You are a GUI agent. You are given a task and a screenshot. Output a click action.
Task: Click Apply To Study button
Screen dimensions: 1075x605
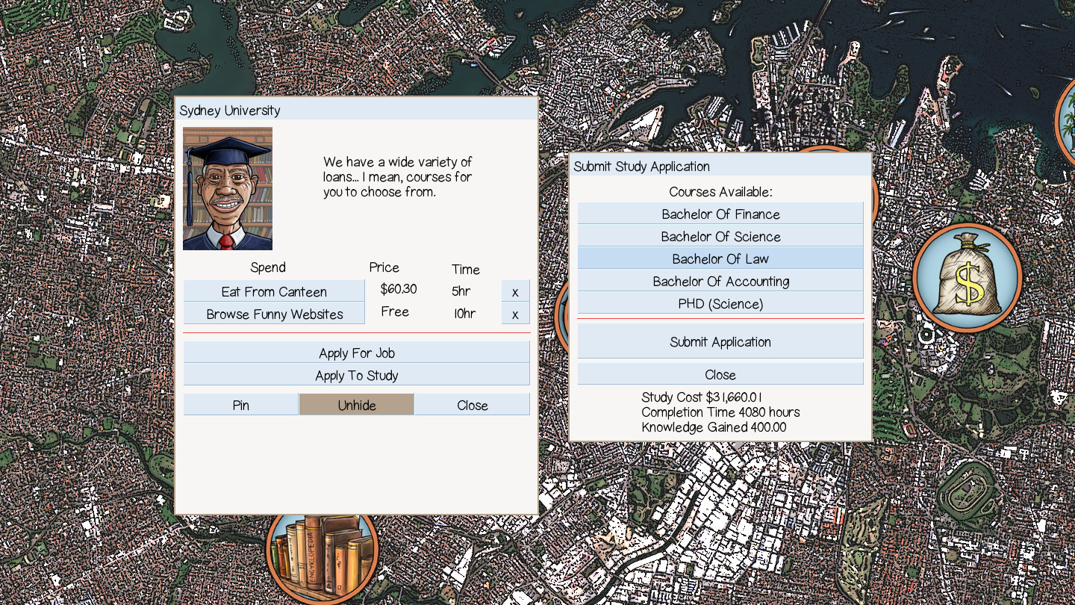[356, 375]
